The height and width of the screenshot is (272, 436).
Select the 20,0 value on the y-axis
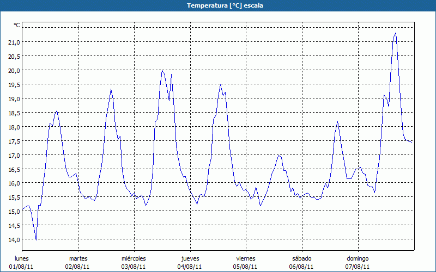tap(14, 70)
